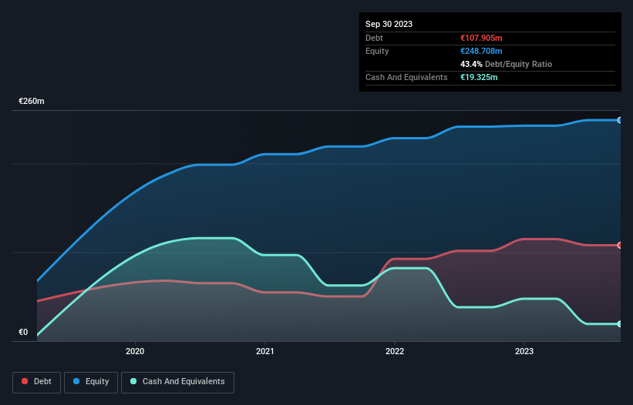This screenshot has height=405, width=633.
Task: Click the €107.905m debt value
Action: tap(481, 38)
